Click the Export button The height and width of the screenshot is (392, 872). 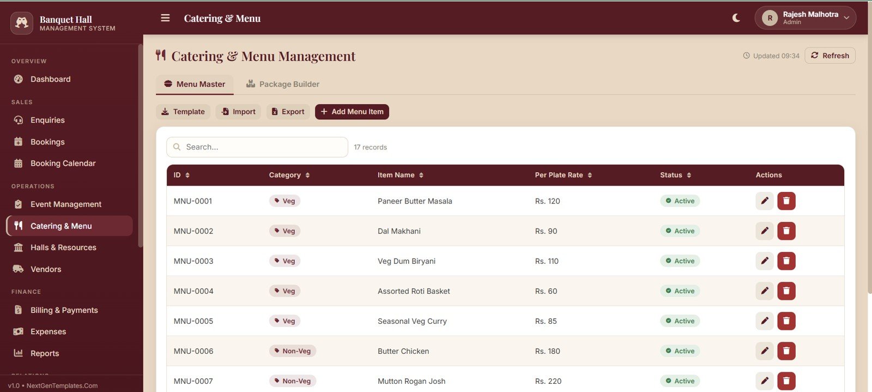288,112
